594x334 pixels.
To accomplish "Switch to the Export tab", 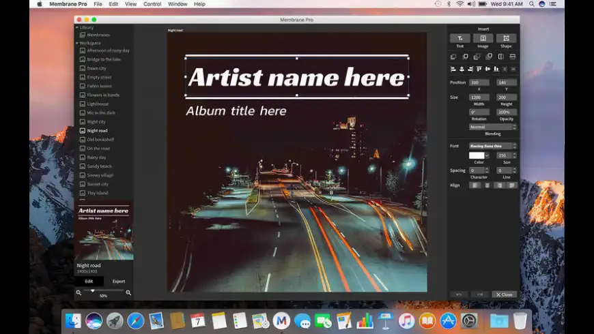I will pos(119,281).
